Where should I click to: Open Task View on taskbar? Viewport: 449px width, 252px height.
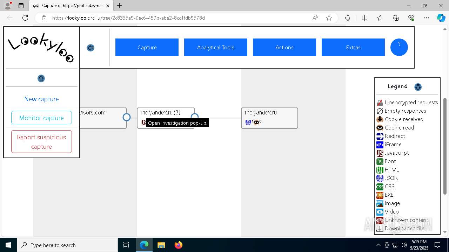tap(126, 245)
